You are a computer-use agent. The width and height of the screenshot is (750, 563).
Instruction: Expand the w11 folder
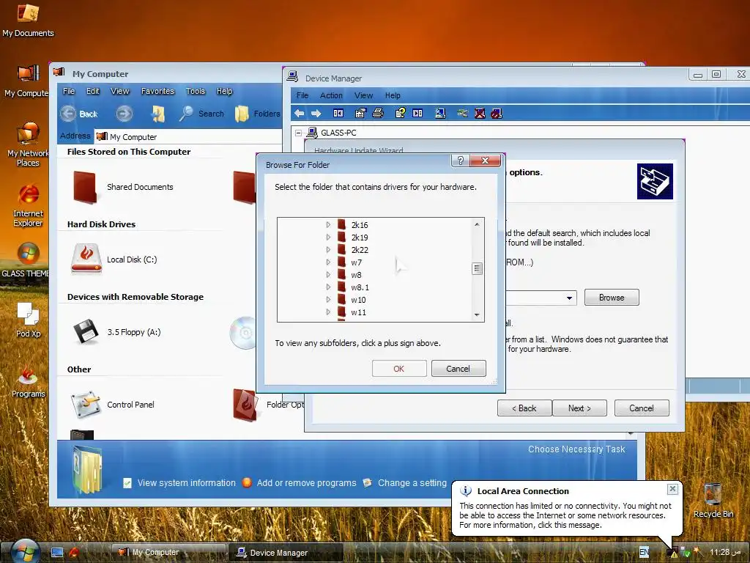coord(328,312)
